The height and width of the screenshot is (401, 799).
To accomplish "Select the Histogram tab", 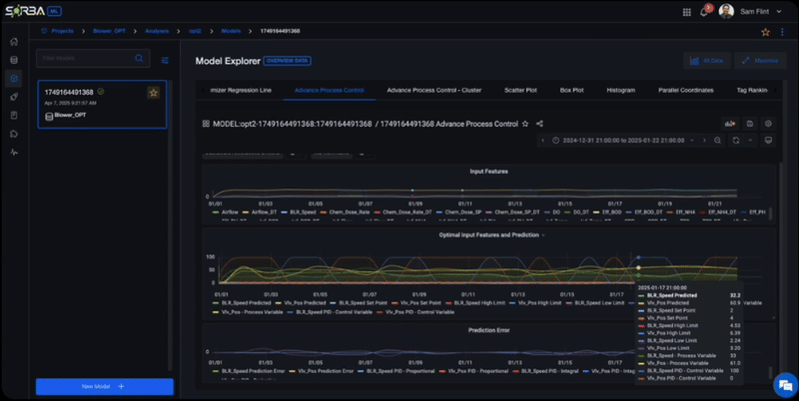I will coord(620,90).
